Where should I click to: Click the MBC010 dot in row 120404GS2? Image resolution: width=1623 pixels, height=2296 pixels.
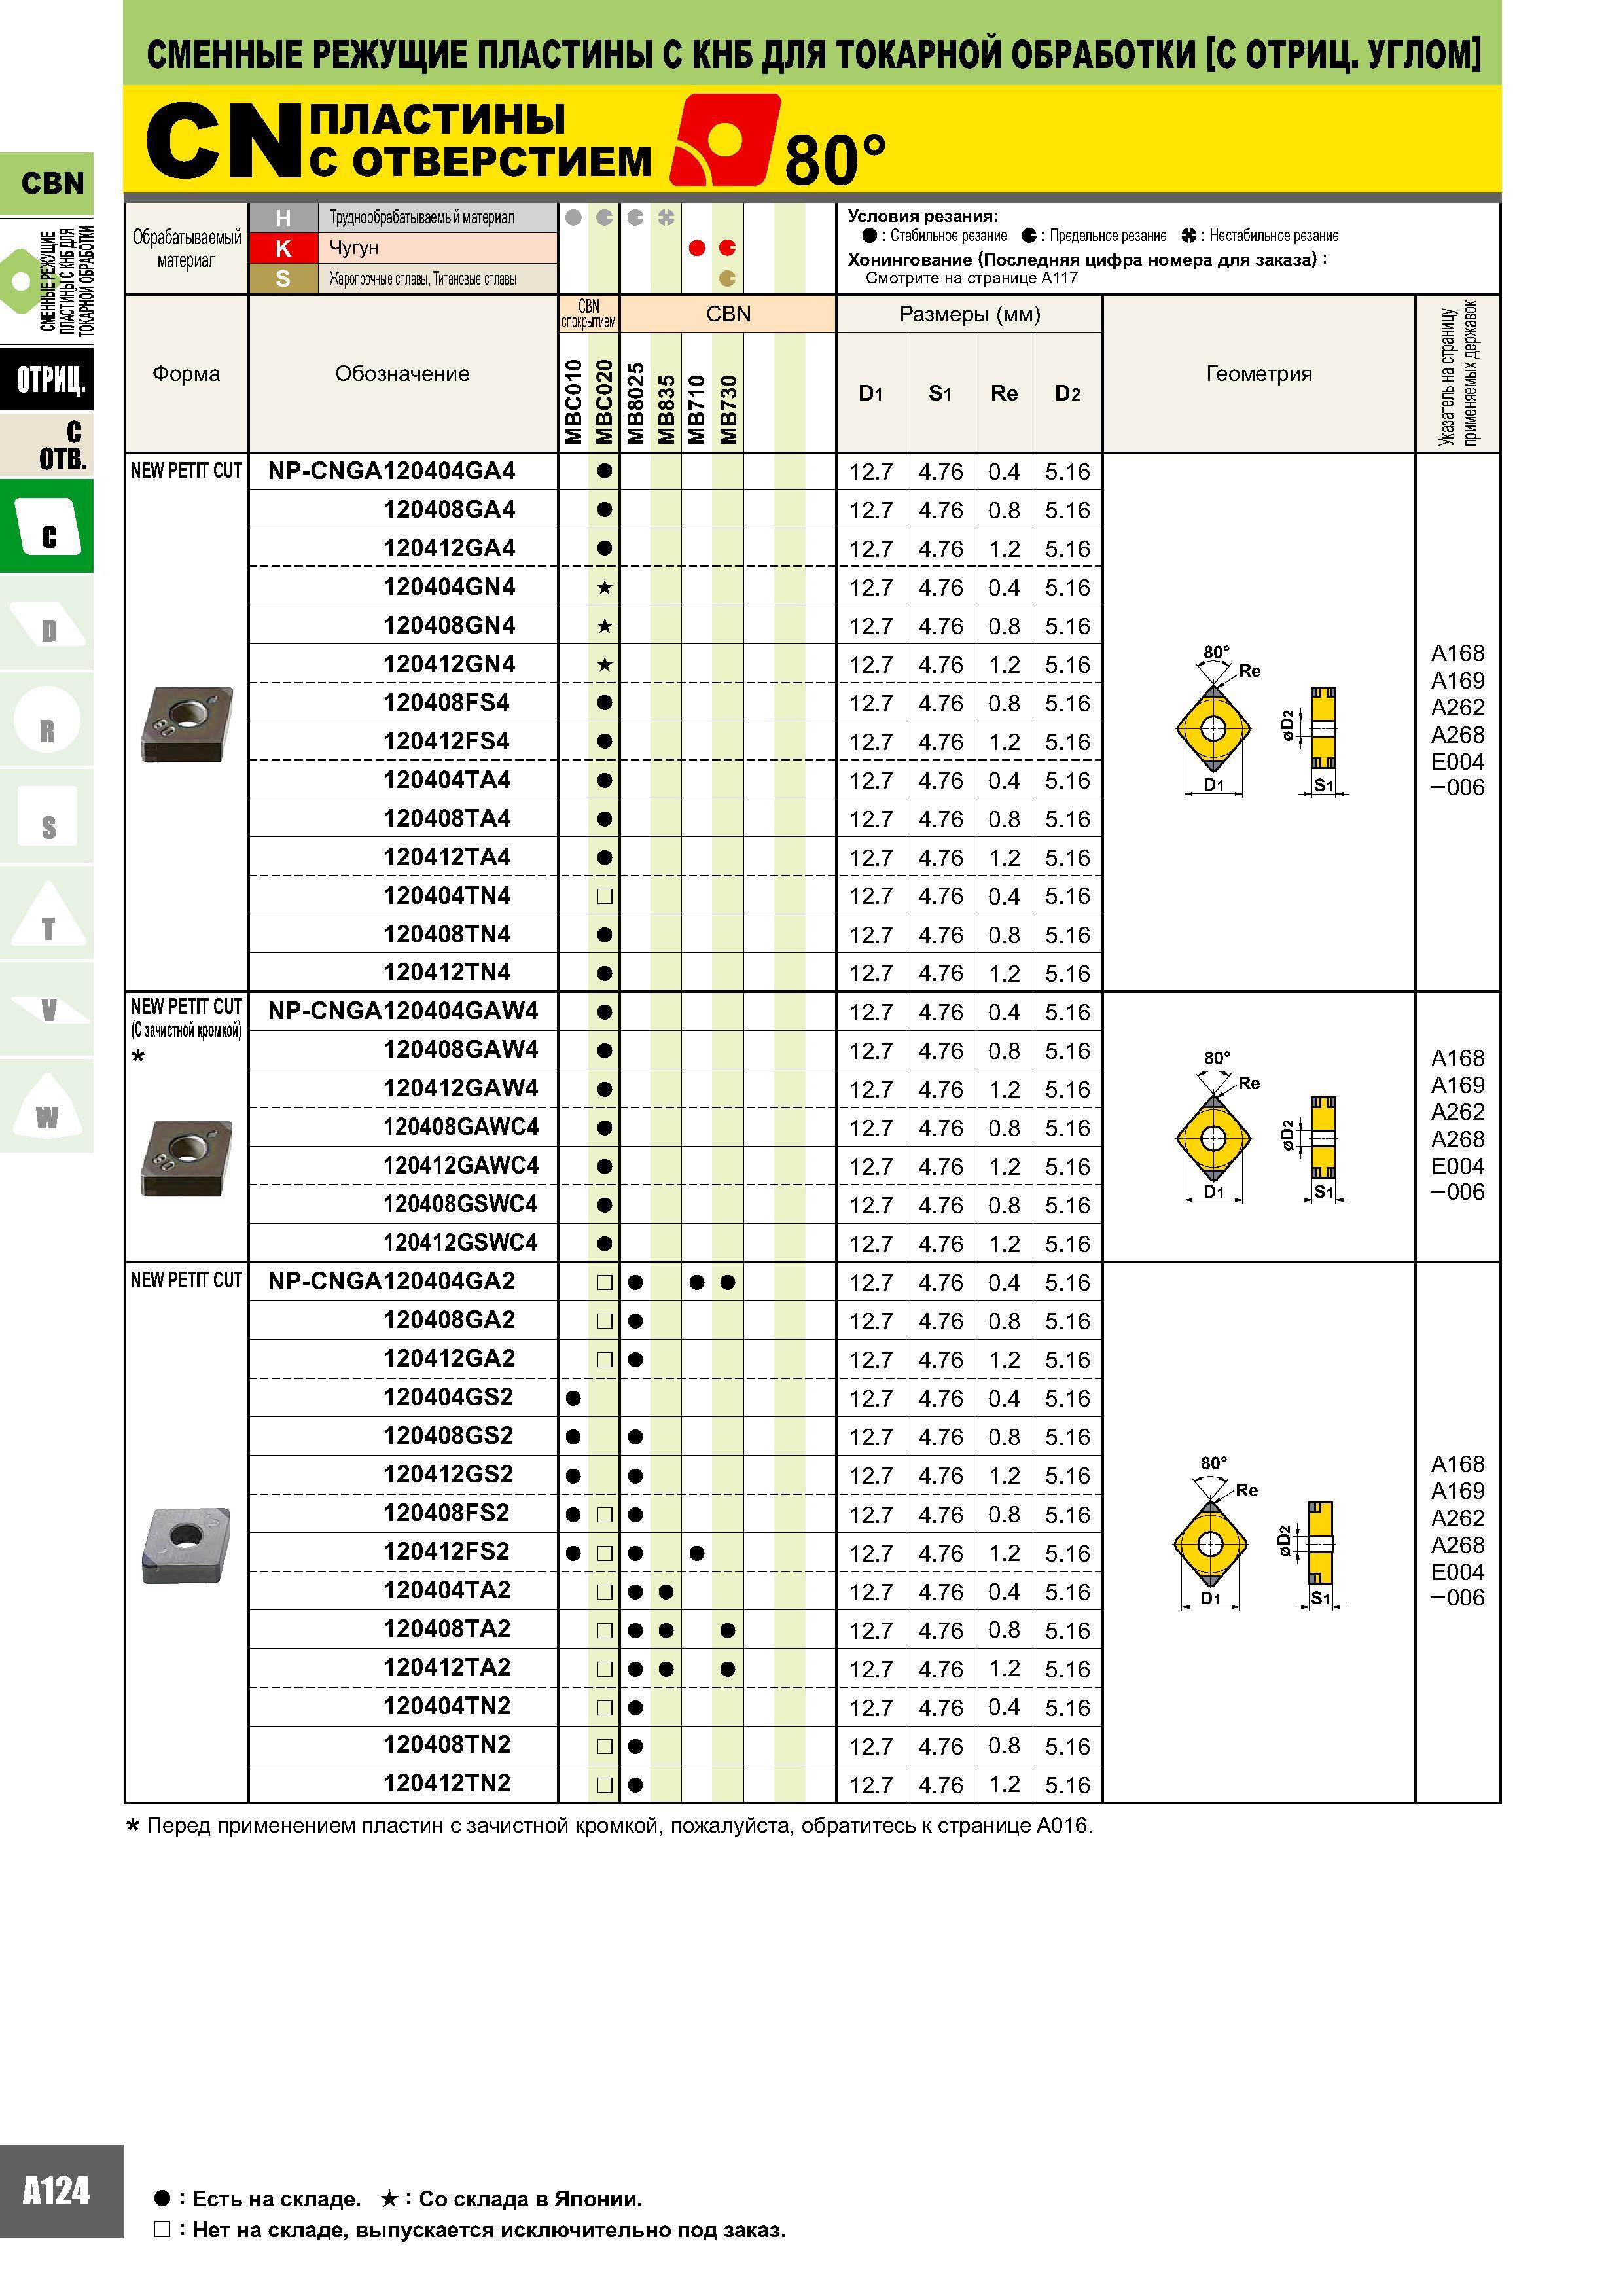pos(573,1398)
